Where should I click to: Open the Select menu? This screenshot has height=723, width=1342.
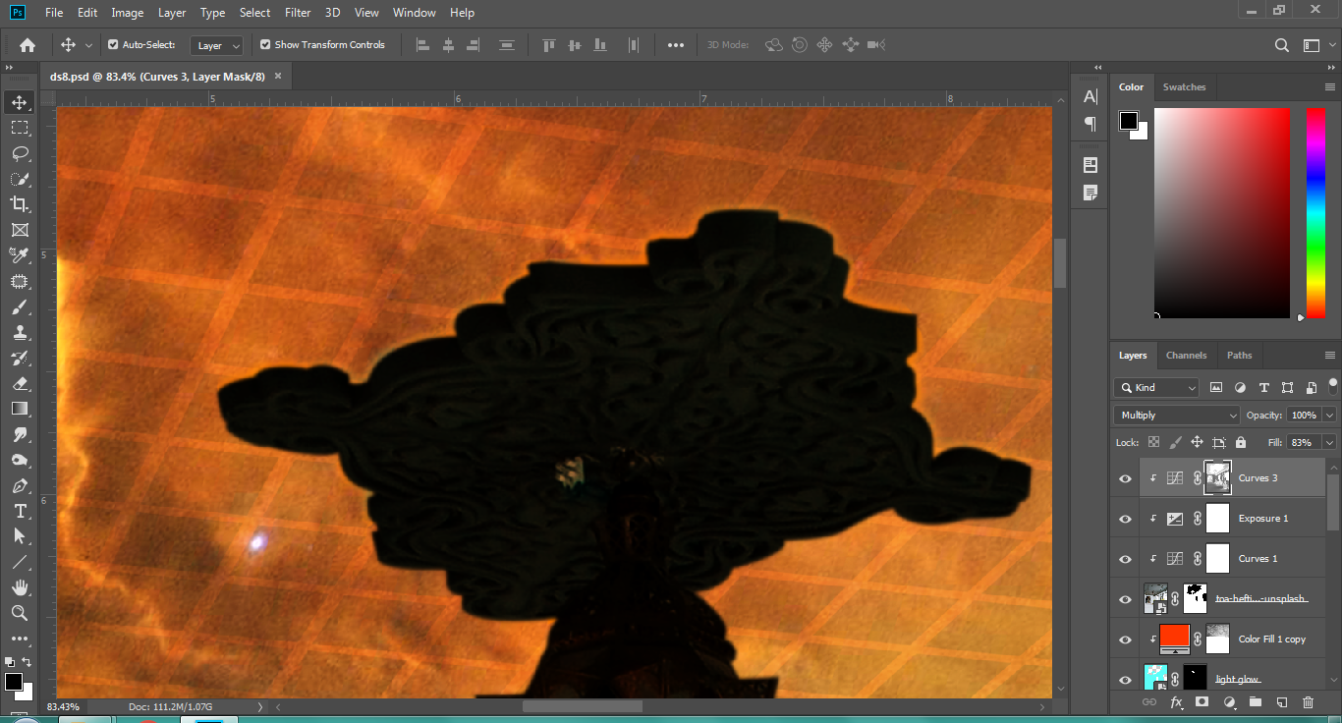click(x=254, y=13)
